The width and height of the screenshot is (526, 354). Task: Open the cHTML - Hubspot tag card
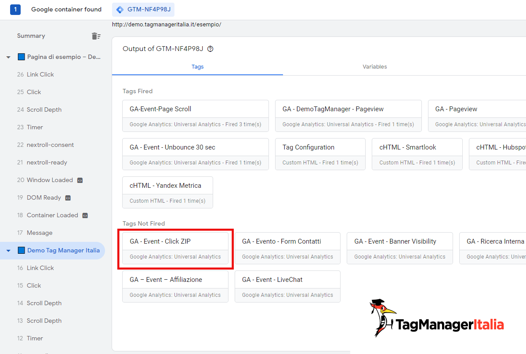(497, 154)
